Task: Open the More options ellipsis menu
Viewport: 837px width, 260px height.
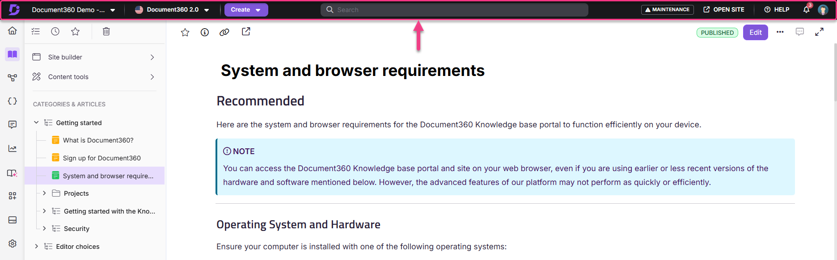Action: pos(780,32)
